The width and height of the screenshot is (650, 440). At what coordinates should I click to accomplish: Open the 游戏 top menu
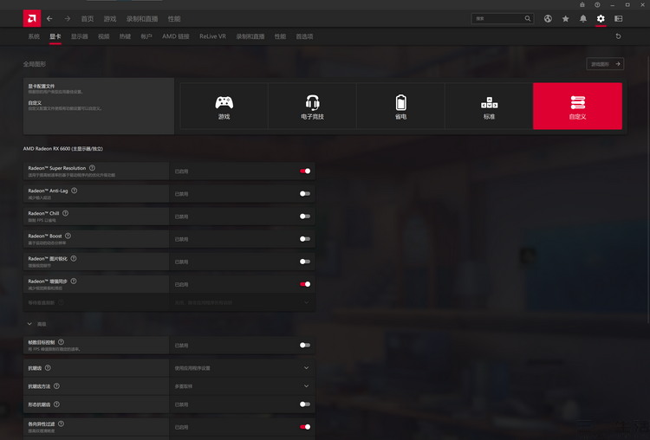(x=110, y=19)
